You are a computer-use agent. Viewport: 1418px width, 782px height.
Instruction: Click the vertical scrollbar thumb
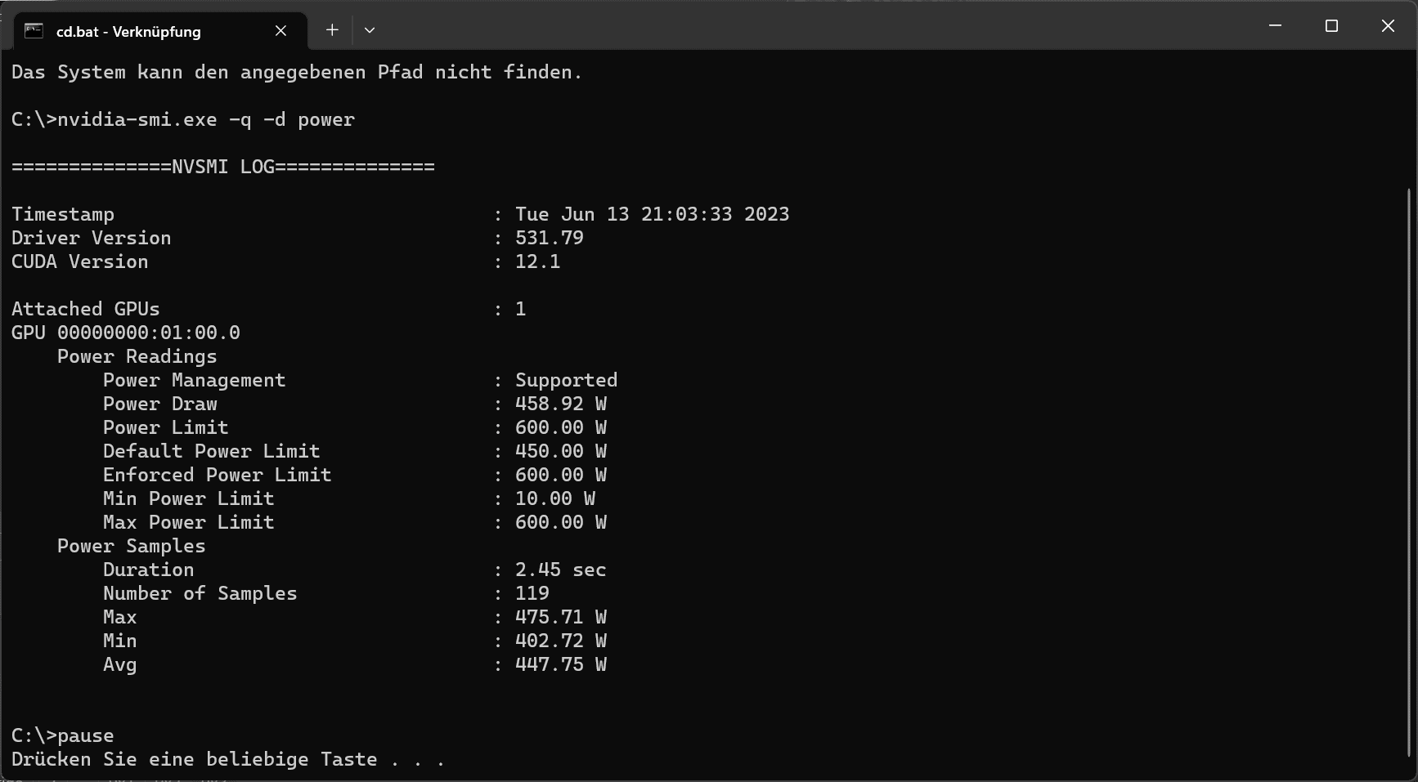click(x=1409, y=474)
